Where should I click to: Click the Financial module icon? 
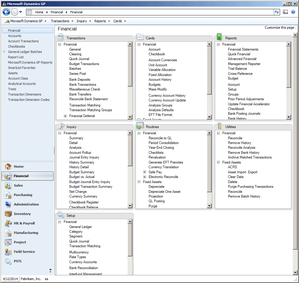pos(8,176)
